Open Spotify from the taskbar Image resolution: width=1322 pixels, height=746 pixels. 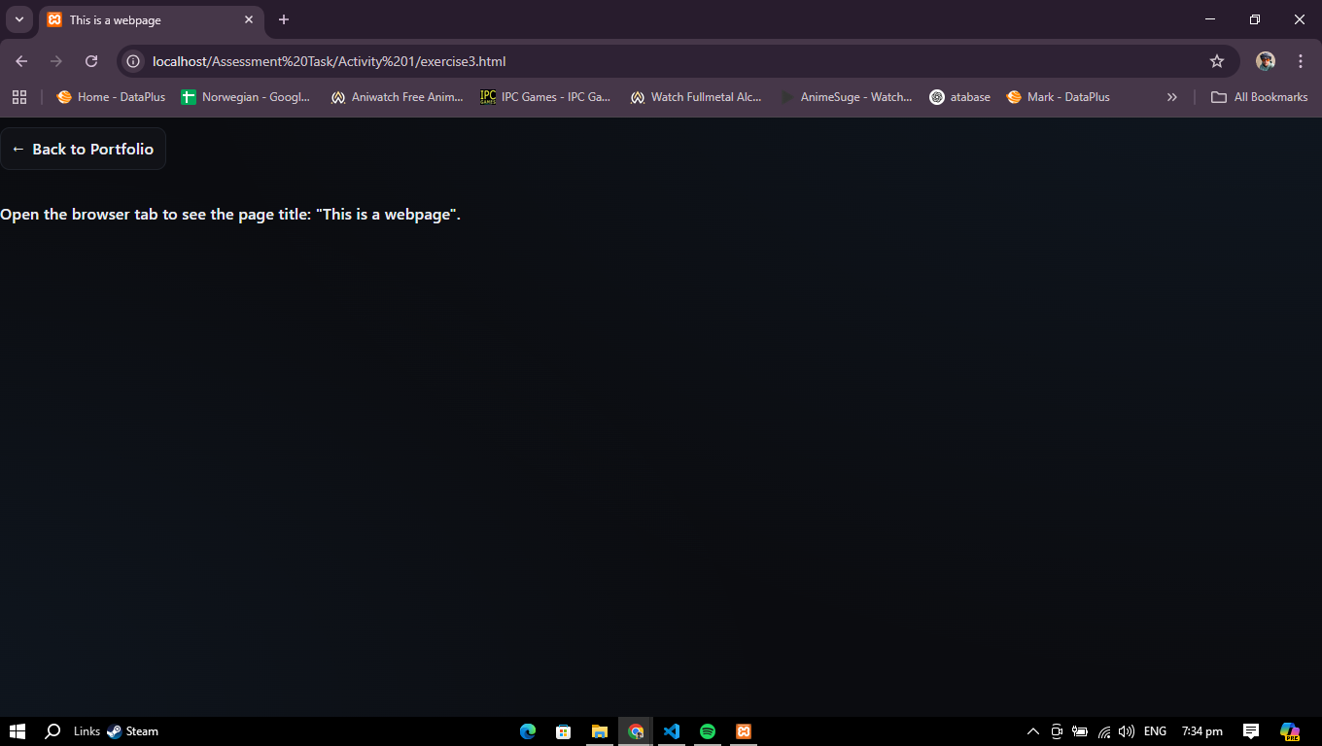tap(708, 731)
